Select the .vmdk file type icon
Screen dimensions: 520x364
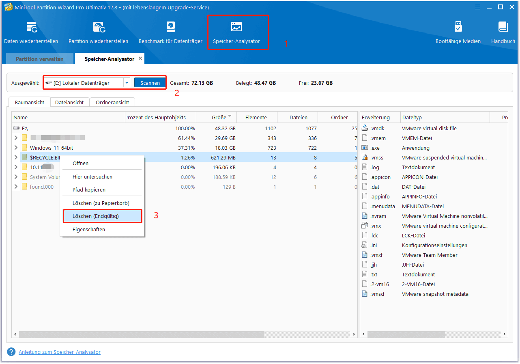point(365,128)
